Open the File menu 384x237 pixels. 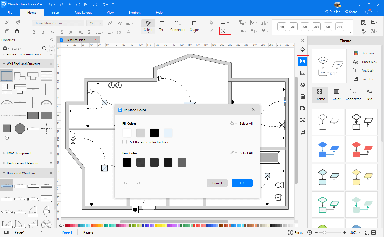[10, 12]
